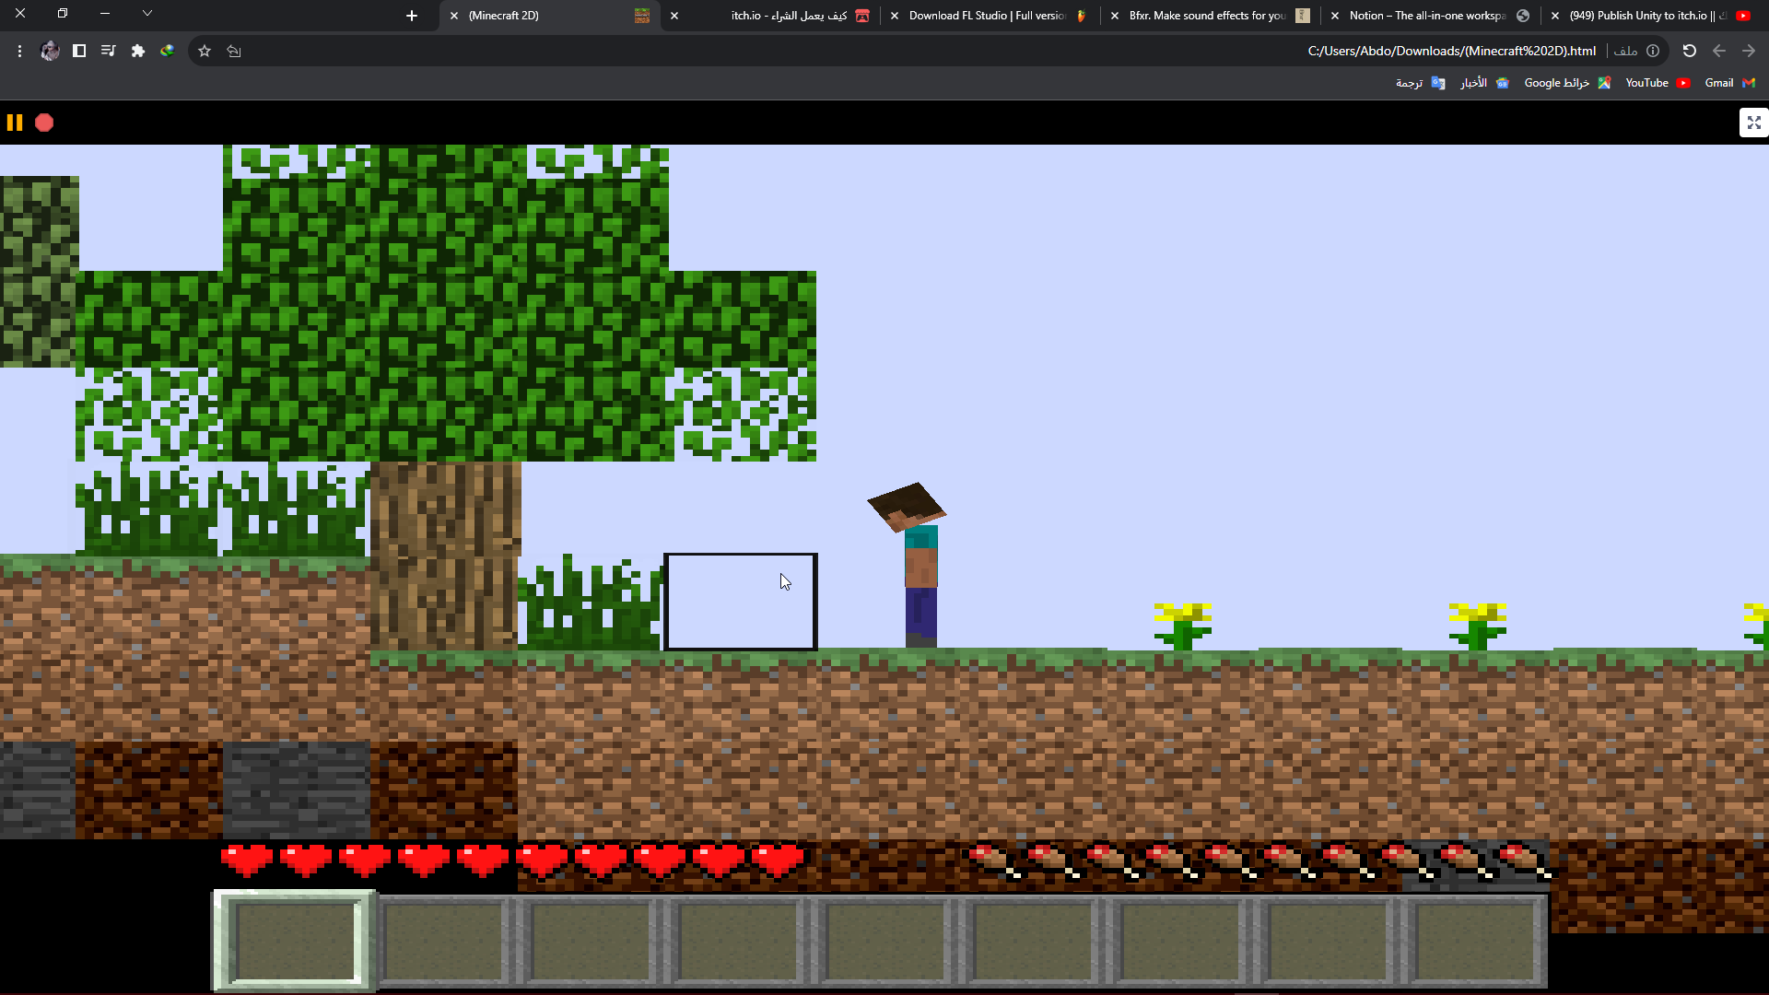Select the ninth hotbar slot
The image size is (1769, 995).
tap(1474, 941)
